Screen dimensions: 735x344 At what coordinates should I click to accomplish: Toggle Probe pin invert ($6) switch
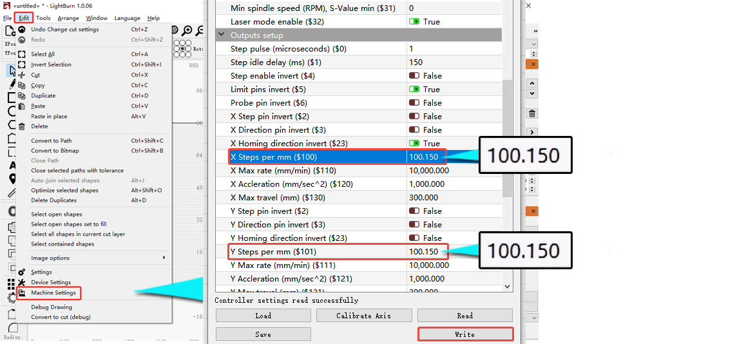[x=414, y=102]
